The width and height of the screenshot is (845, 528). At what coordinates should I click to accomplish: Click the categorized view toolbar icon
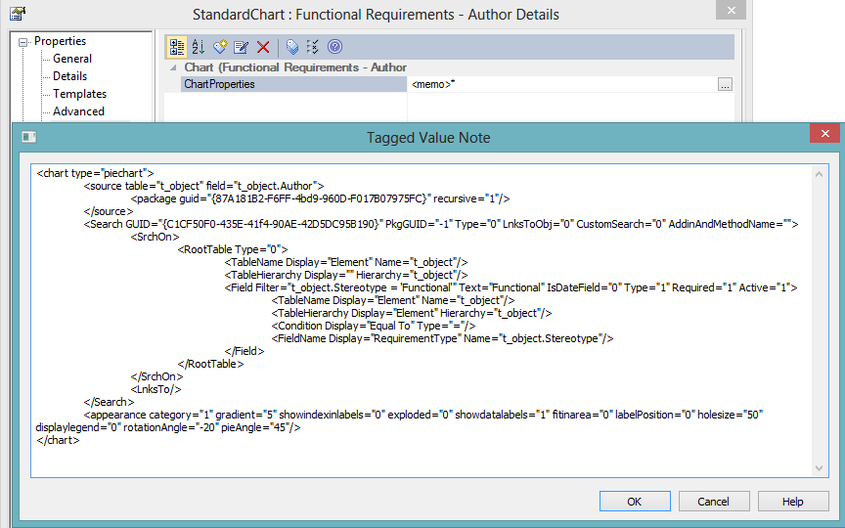tap(176, 47)
